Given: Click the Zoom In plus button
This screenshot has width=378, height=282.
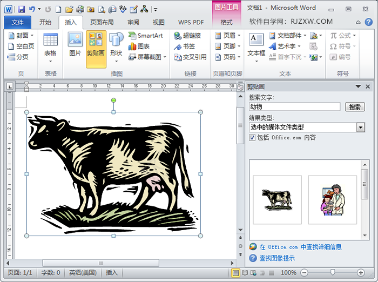Looking at the screenshot, I should [x=361, y=273].
